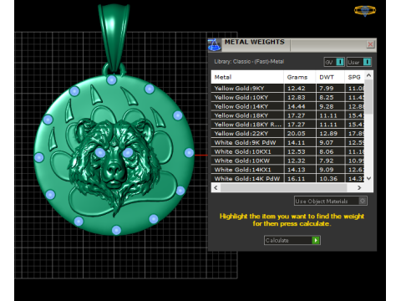Image resolution: width=401 pixels, height=301 pixels.
Task: Click the 12.83 grams value
Action: 297,97
